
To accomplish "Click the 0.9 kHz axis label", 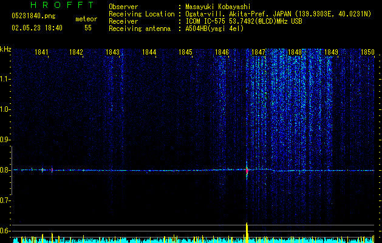I will pyautogui.click(x=4, y=140).
